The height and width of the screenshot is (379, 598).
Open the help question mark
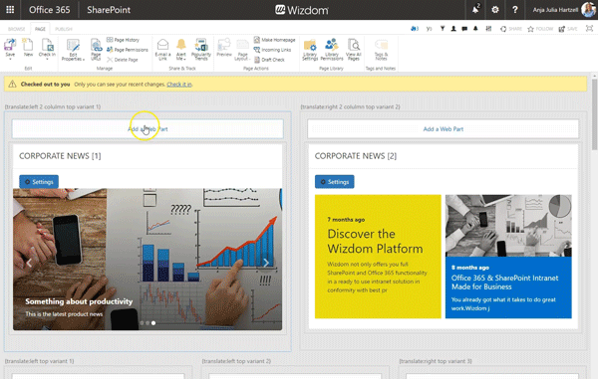point(515,10)
